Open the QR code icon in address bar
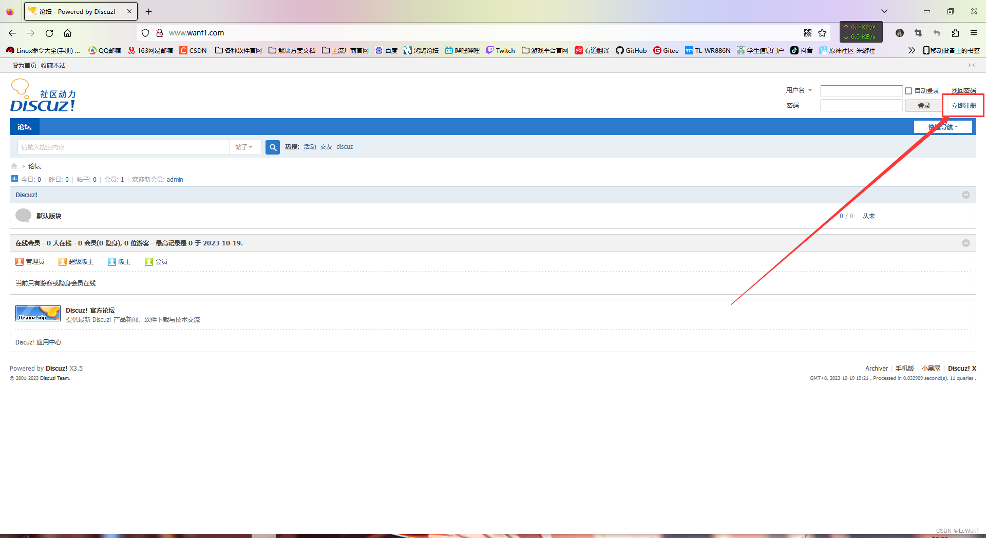 coord(808,33)
